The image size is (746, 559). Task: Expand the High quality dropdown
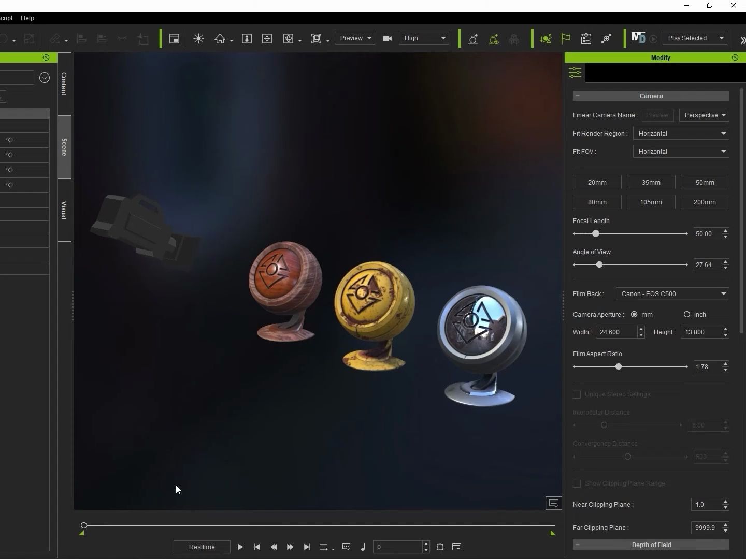pos(424,38)
